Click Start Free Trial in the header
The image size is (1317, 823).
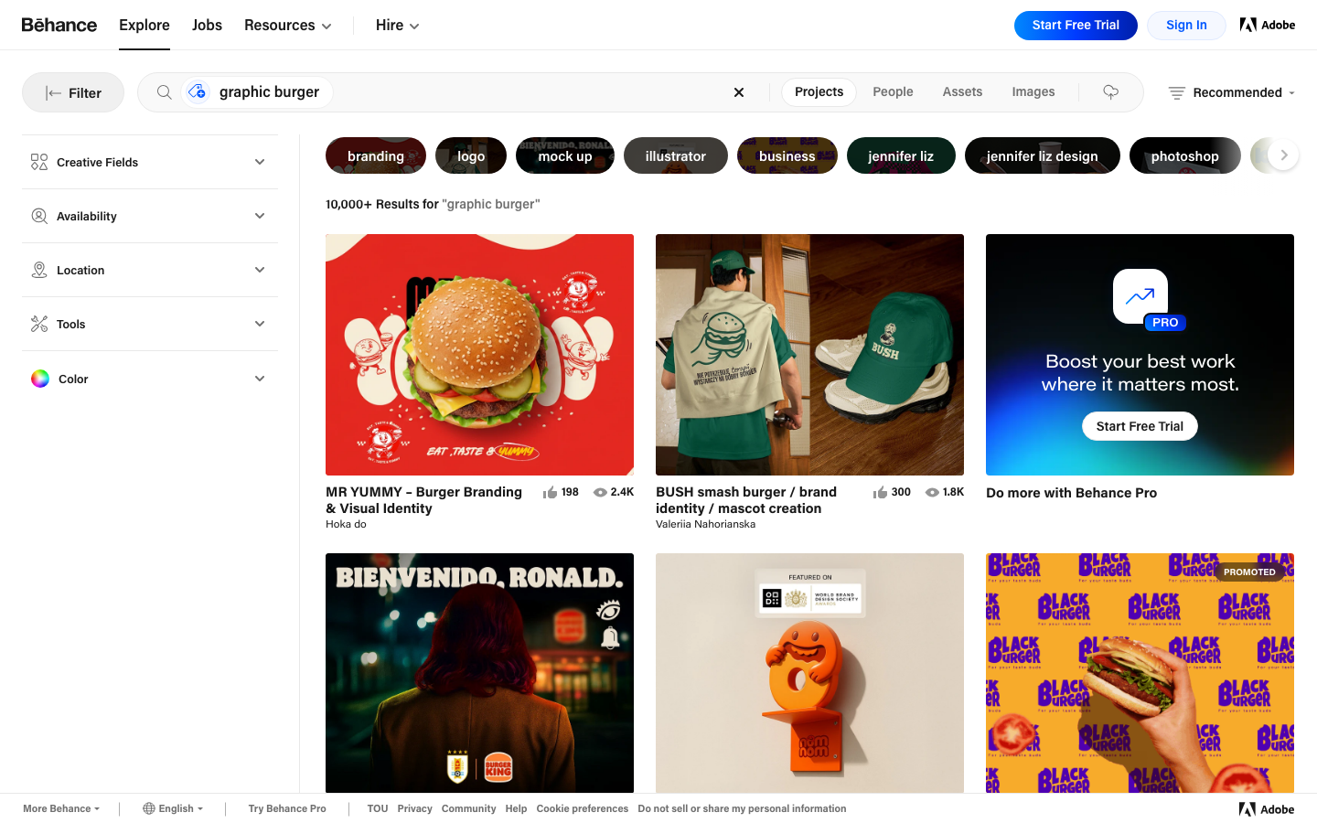pos(1076,26)
